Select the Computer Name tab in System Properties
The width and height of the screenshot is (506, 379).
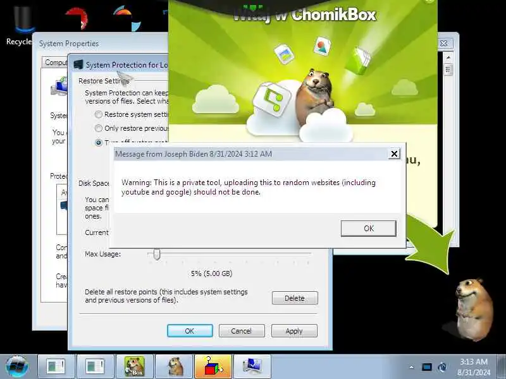[x=55, y=62]
